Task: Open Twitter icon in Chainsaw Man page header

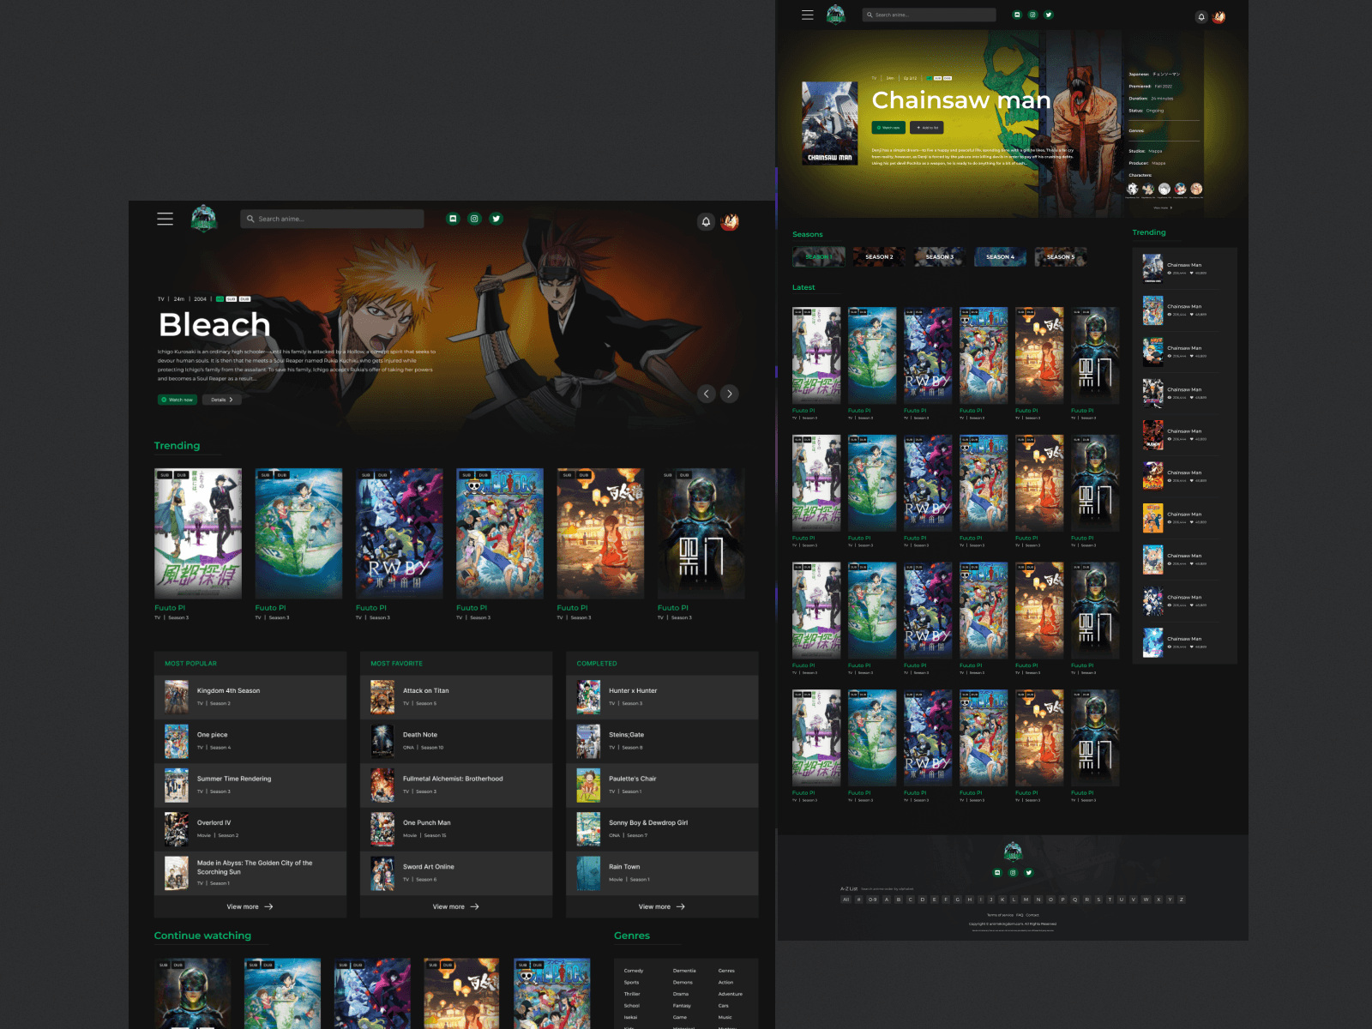Action: click(1048, 15)
